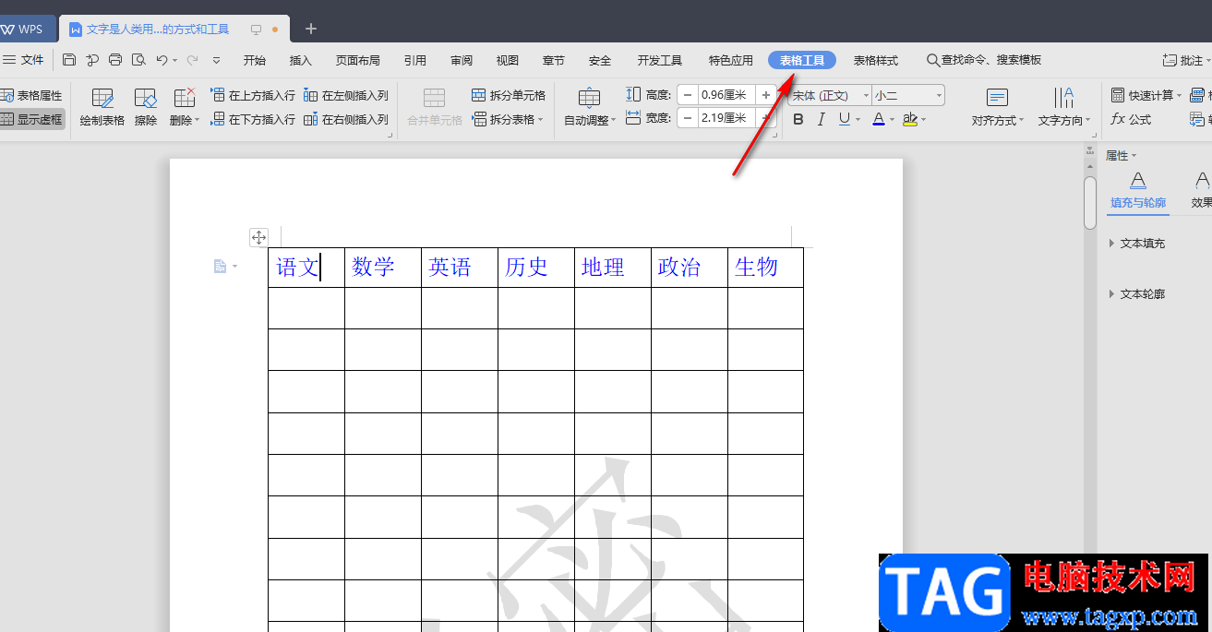Open Print Preview icon

(x=138, y=60)
